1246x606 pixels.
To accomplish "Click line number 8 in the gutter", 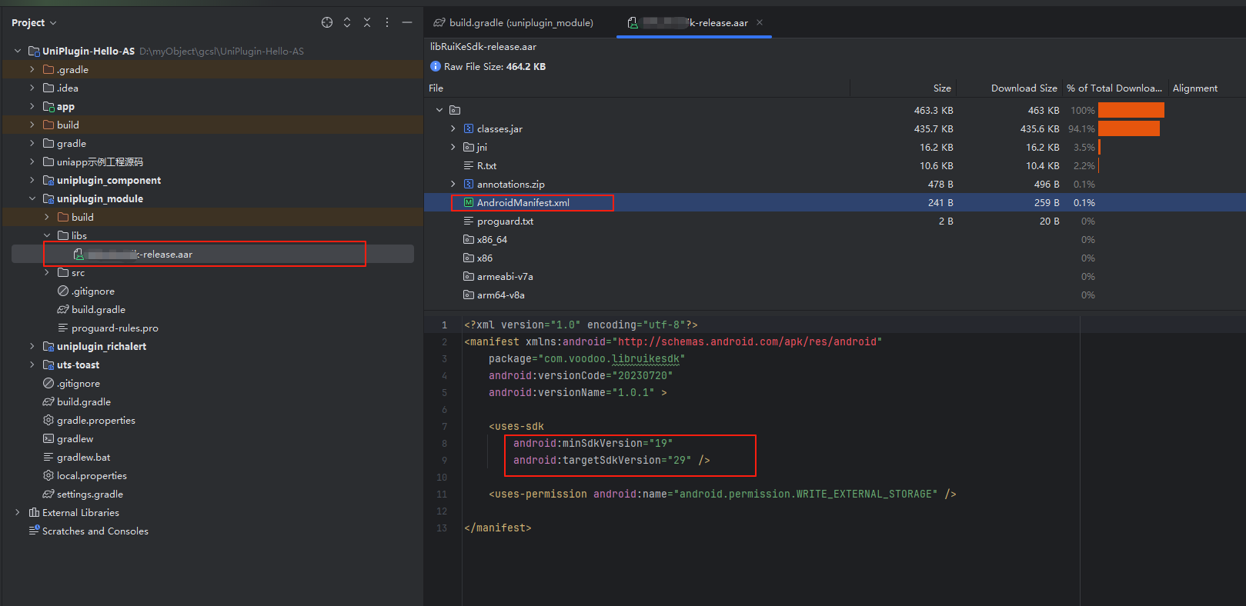I will 444,443.
